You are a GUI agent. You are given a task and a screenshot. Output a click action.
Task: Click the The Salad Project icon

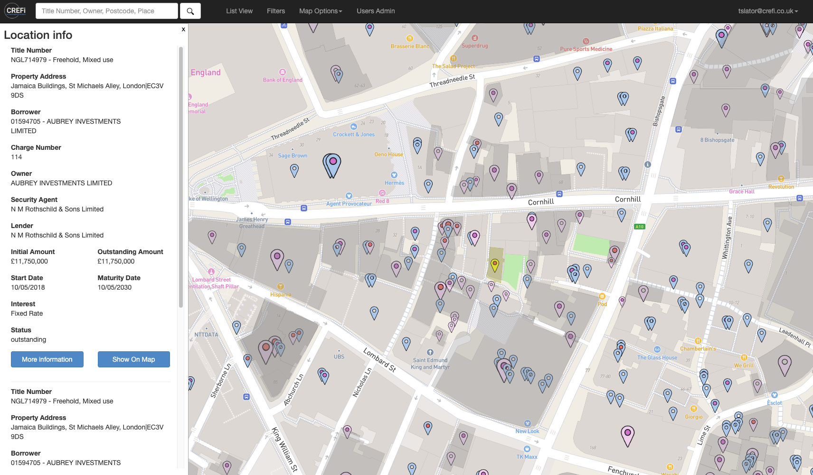tap(454, 58)
